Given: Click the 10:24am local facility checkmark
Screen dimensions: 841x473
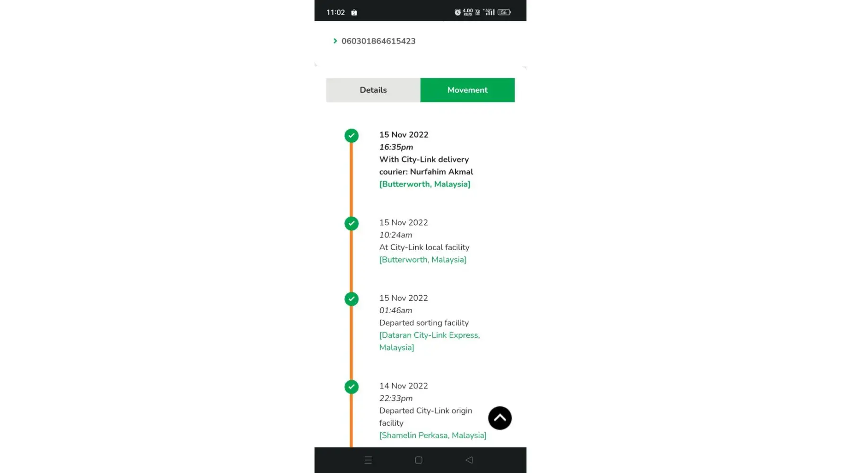Looking at the screenshot, I should point(351,223).
